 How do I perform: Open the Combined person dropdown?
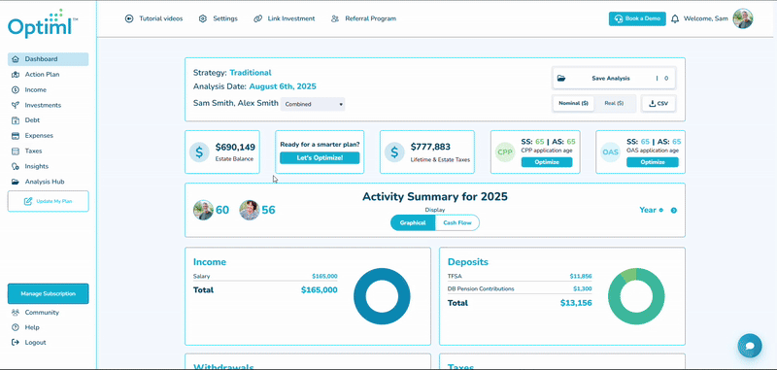[313, 105]
